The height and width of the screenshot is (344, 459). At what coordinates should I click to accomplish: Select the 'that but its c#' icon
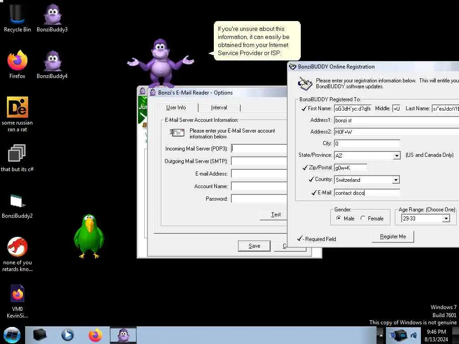coord(17,158)
